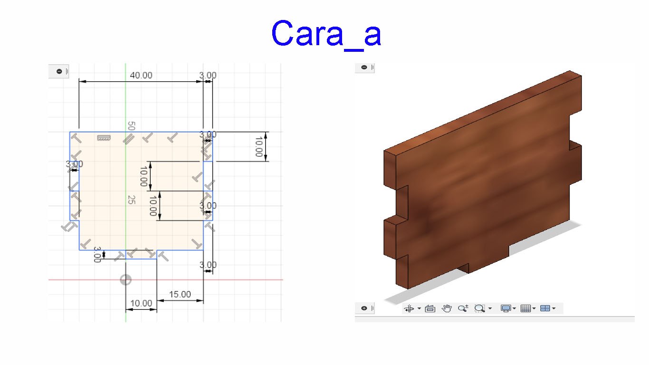Select the Orbit tool in the navigation bar
The image size is (649, 365).
pyautogui.click(x=410, y=308)
